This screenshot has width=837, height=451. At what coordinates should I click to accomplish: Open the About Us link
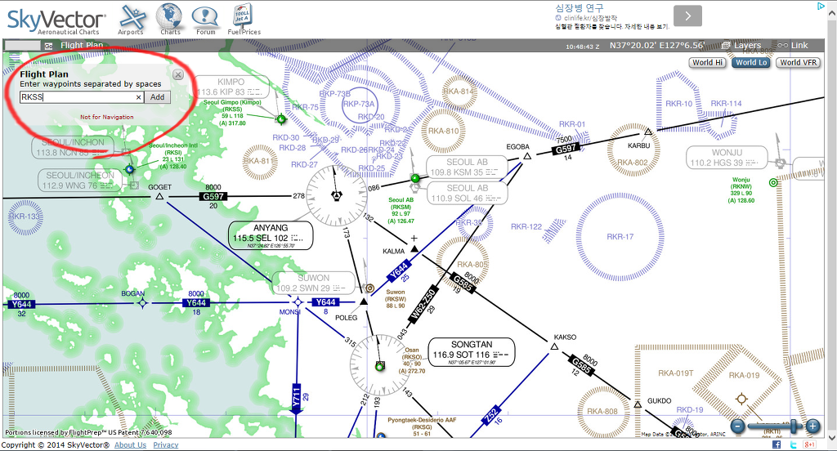click(130, 445)
